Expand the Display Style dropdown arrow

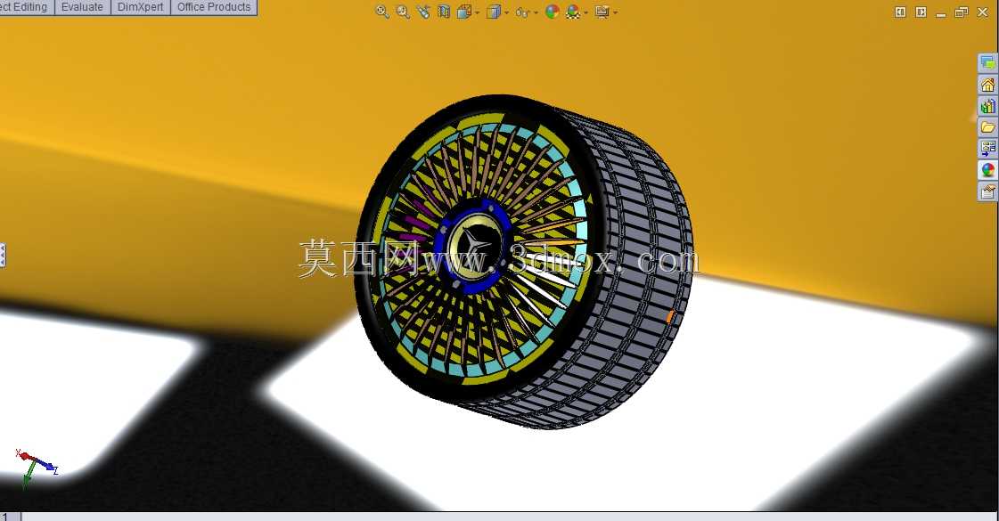coord(506,12)
